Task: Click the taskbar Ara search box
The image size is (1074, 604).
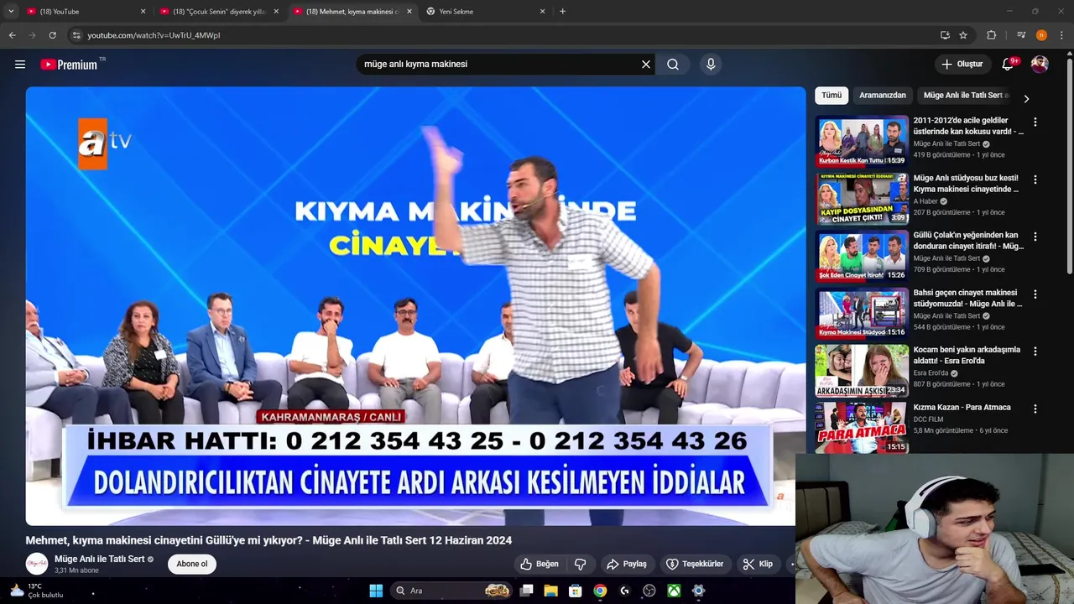Action: coord(451,591)
